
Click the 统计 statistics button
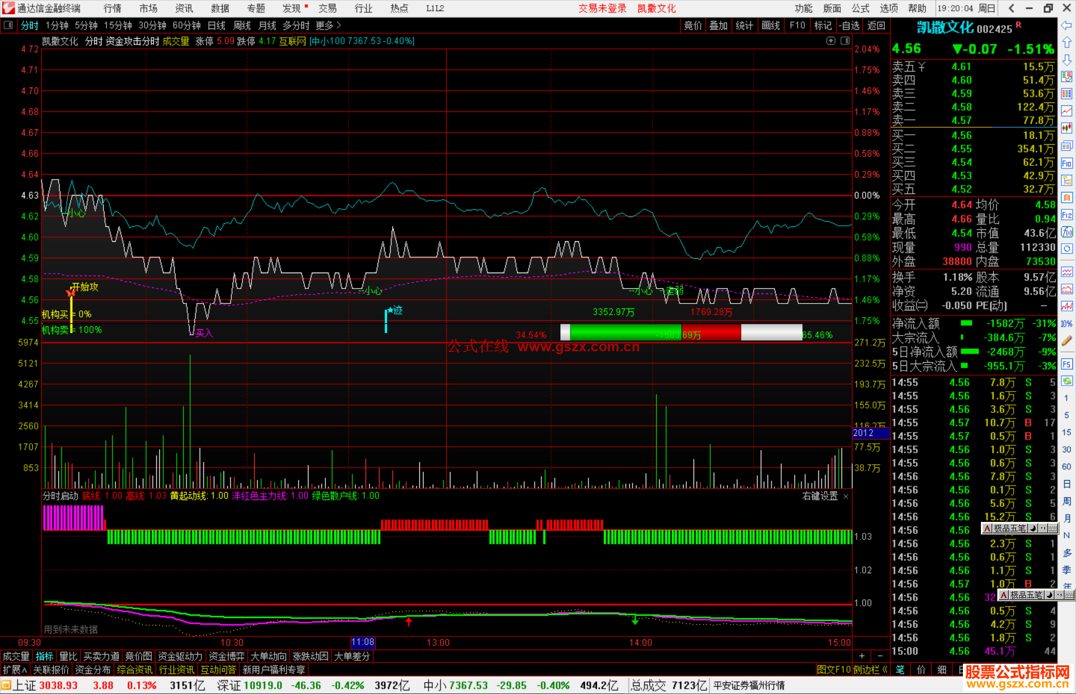(744, 25)
